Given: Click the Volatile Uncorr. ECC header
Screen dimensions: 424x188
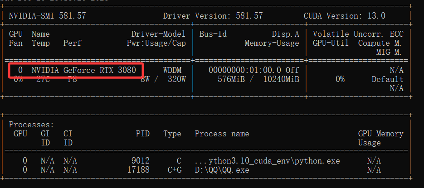Looking at the screenshot, I should pos(358,34).
